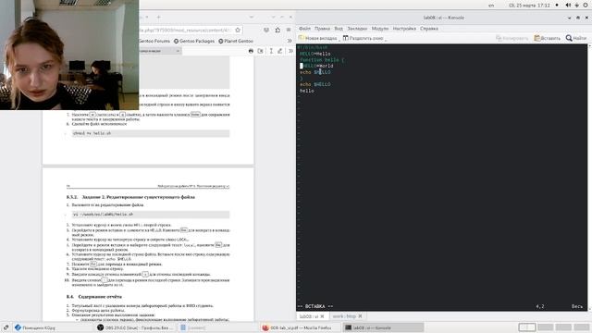The width and height of the screenshot is (592, 333).
Task: Click the Firefox extensions icon beside the menu
Action: 277,30
